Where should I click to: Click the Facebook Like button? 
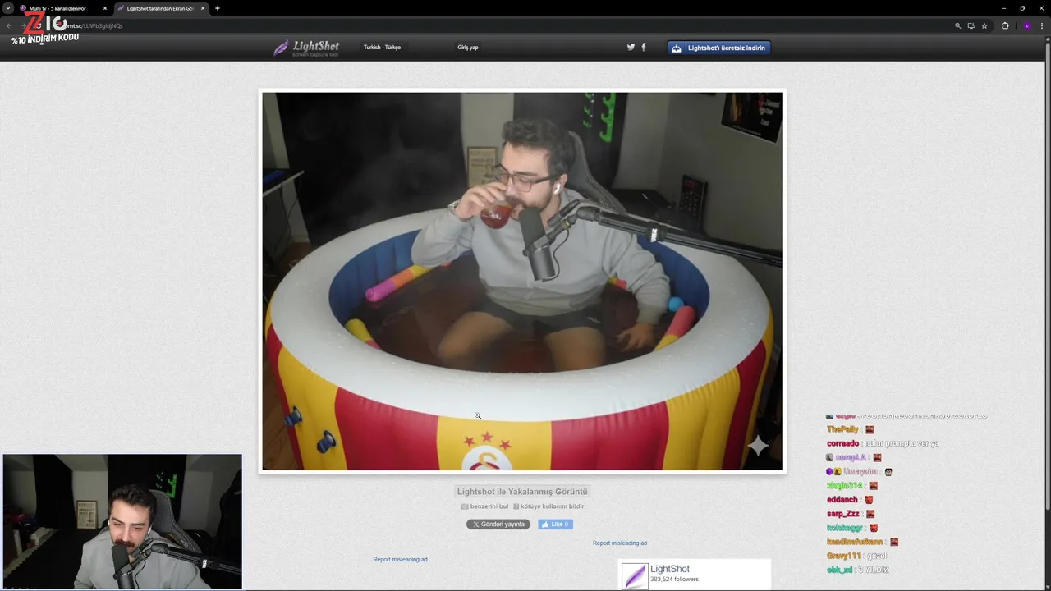[556, 524]
